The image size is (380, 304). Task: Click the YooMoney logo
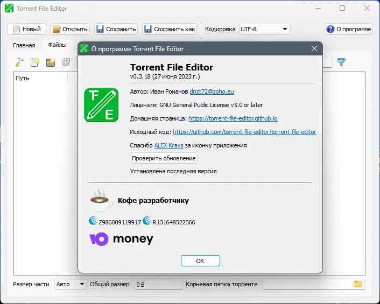point(121,239)
